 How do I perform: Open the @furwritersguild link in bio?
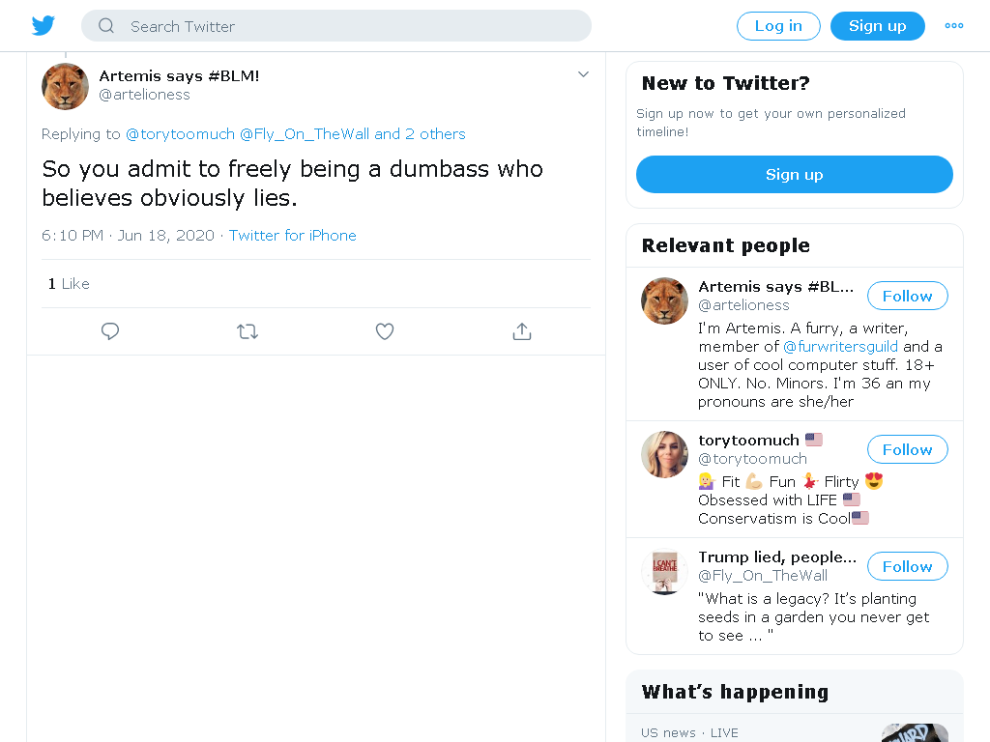[x=840, y=347]
